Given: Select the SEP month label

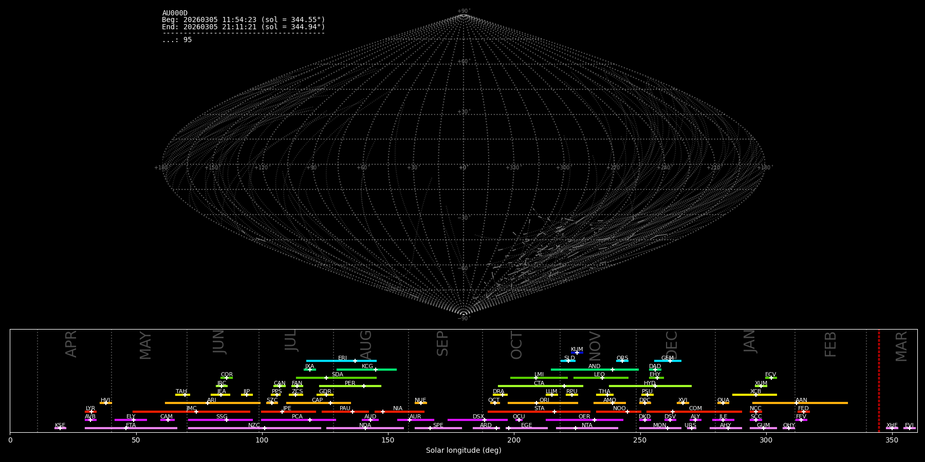Looking at the screenshot, I should point(443,343).
